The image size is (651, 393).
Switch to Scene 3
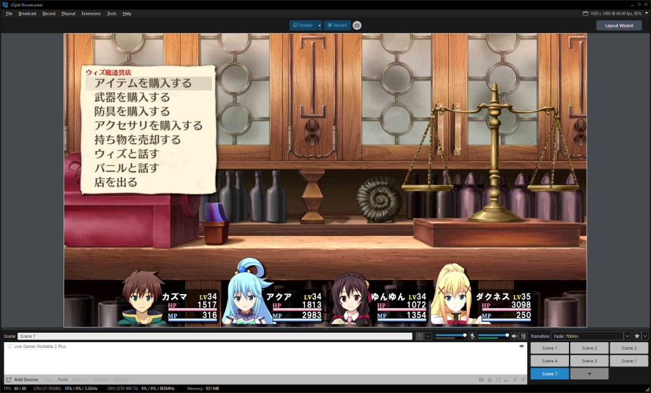click(x=629, y=348)
